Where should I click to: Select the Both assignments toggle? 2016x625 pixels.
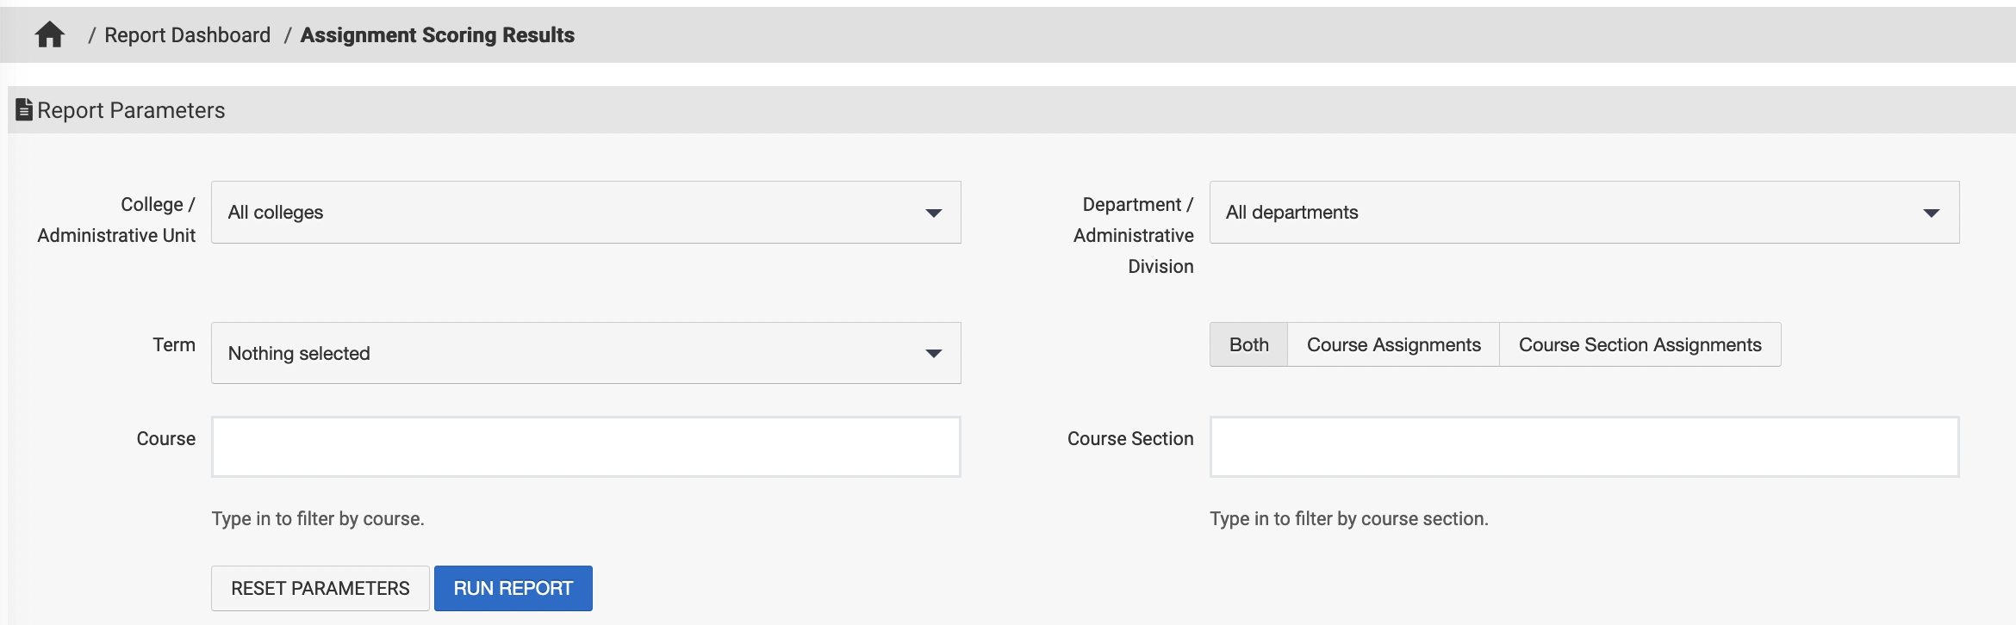tap(1248, 344)
